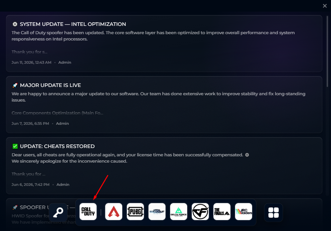The height and width of the screenshot is (231, 331).
Task: Open the Major Update Is Live announcement
Action: point(164,105)
